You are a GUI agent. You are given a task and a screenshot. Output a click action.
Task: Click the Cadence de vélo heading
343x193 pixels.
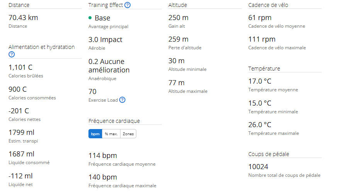click(268, 5)
